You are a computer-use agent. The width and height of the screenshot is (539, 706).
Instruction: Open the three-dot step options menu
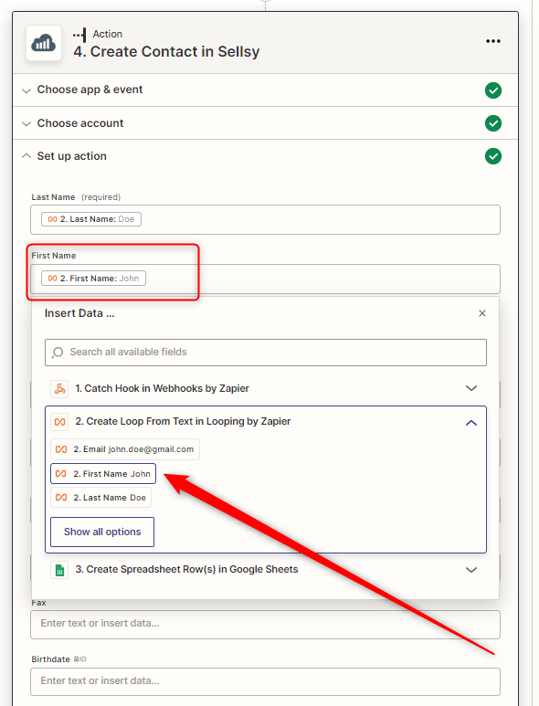coord(493,41)
